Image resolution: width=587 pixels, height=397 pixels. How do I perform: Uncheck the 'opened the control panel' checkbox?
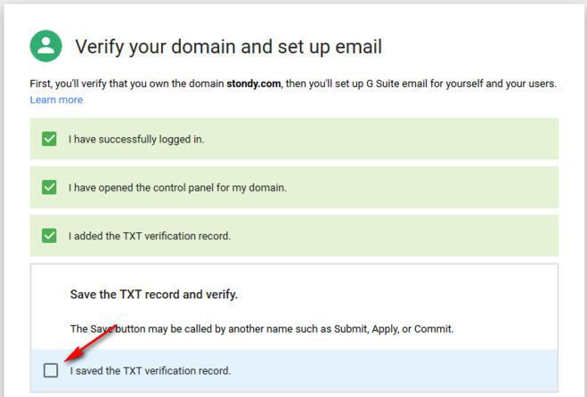click(50, 188)
